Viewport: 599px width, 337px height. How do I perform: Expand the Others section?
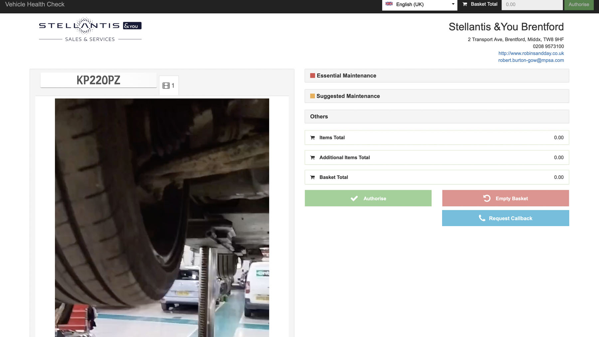[437, 116]
